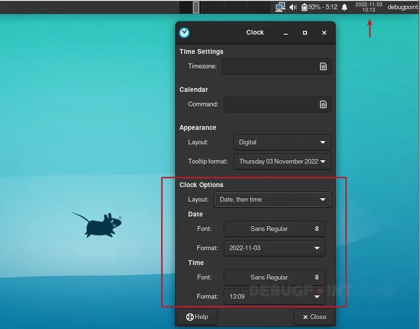Click the Help button

[x=197, y=317]
